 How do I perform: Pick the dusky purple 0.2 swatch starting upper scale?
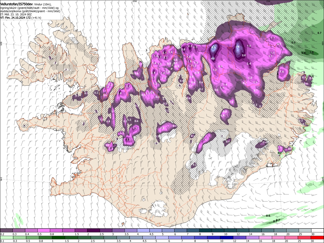[6, 230]
